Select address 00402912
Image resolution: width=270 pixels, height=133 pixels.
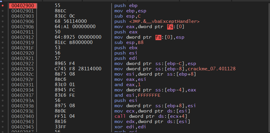tap(23, 37)
